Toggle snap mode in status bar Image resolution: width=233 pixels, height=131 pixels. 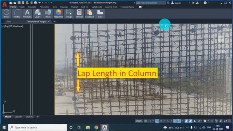(x=150, y=121)
